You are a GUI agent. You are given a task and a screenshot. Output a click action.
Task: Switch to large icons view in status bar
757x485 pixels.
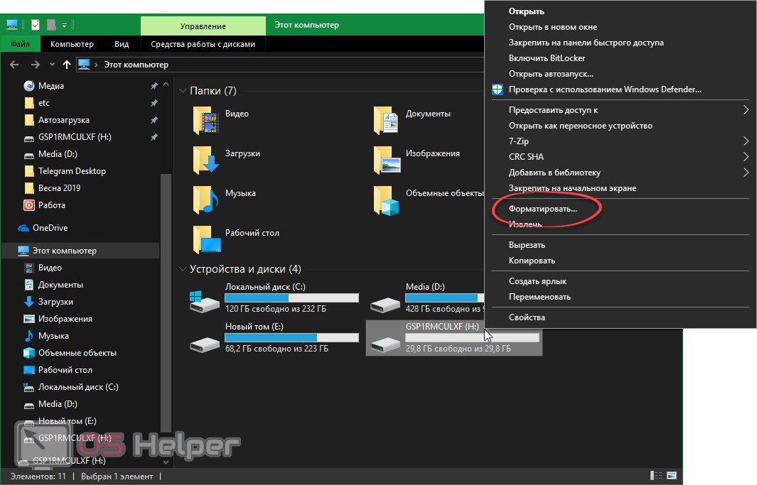click(x=671, y=475)
